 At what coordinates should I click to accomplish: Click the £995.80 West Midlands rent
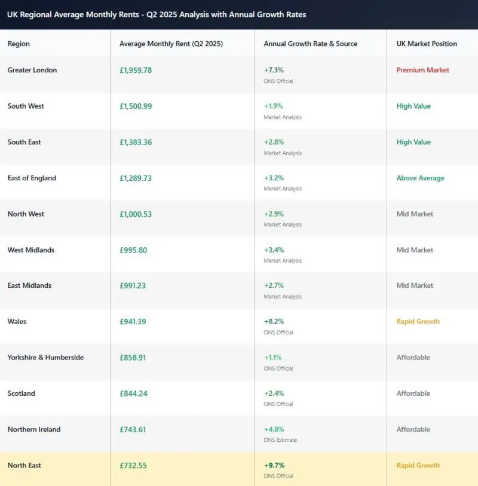pyautogui.click(x=133, y=250)
